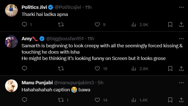Open more options on Amy's tweet
This screenshot has height=106, width=188.
181,39
